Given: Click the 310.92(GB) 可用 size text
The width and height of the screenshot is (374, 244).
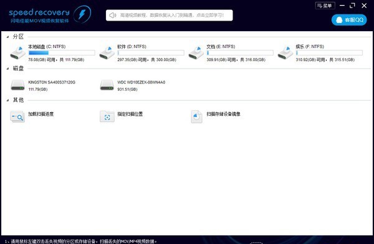Looking at the screenshot, I should [325, 60].
